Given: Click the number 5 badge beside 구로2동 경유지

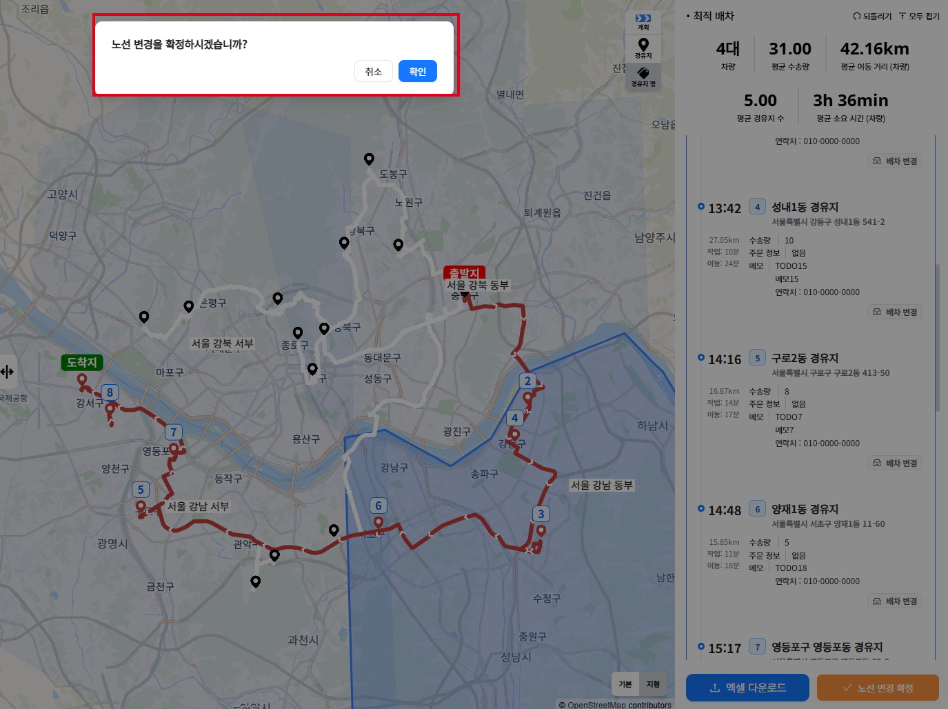Looking at the screenshot, I should tap(757, 358).
